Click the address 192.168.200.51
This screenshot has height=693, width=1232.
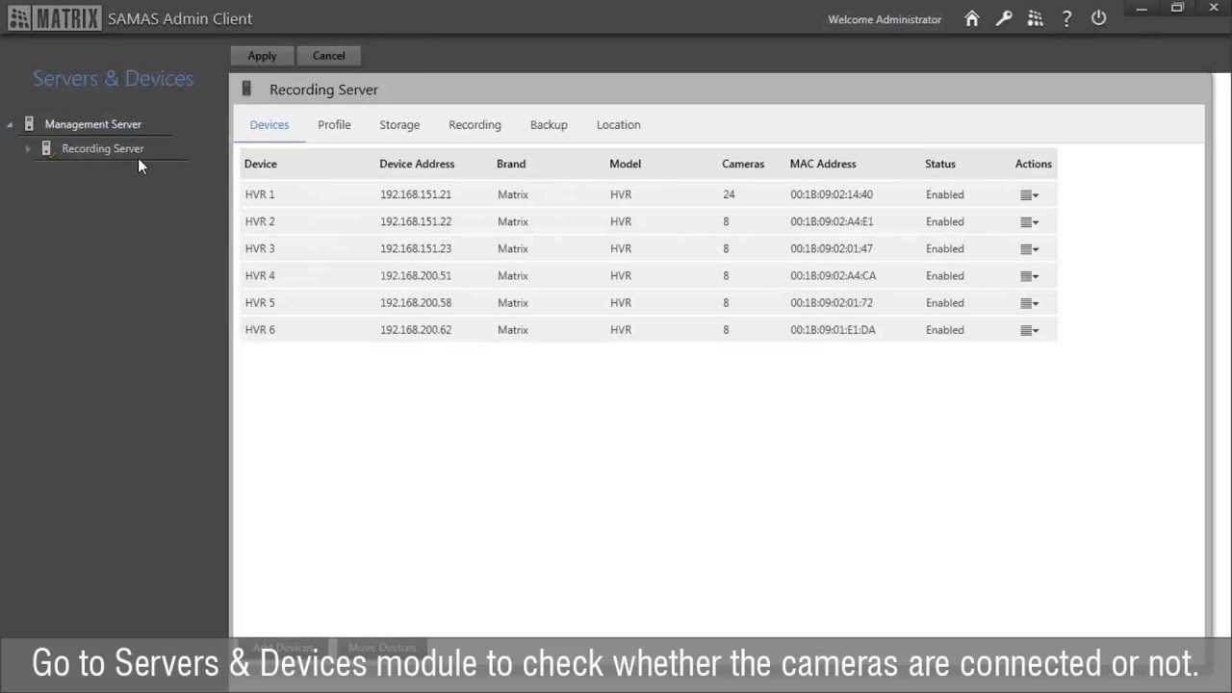(416, 275)
